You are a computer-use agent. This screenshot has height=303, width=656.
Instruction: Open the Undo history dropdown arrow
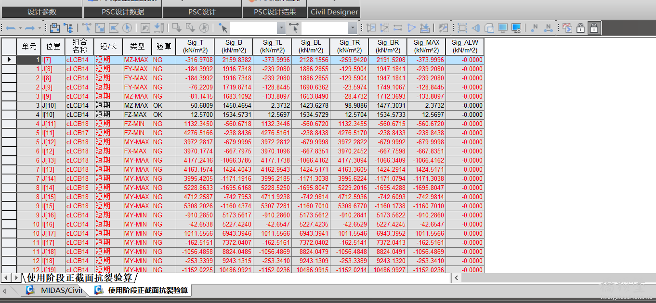(x=20, y=28)
